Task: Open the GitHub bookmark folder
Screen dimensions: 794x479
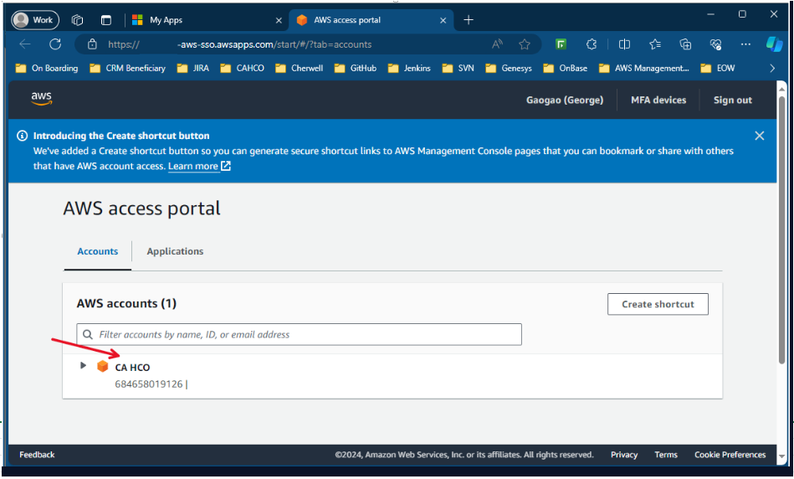Action: click(356, 68)
